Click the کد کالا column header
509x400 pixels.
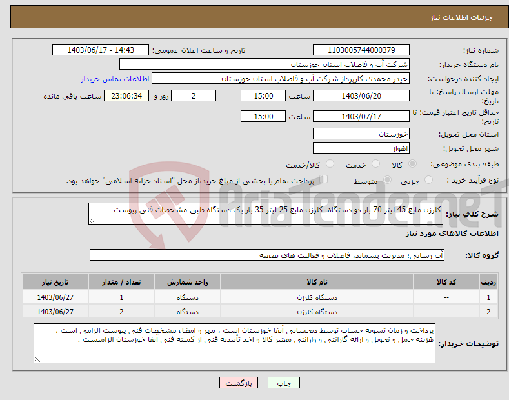446,282
